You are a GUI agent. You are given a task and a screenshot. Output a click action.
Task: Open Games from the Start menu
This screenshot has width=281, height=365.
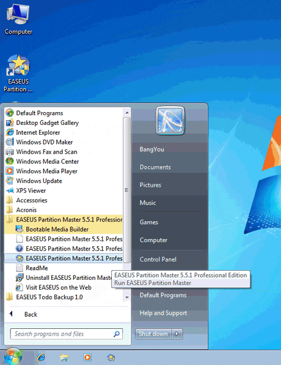tap(149, 222)
